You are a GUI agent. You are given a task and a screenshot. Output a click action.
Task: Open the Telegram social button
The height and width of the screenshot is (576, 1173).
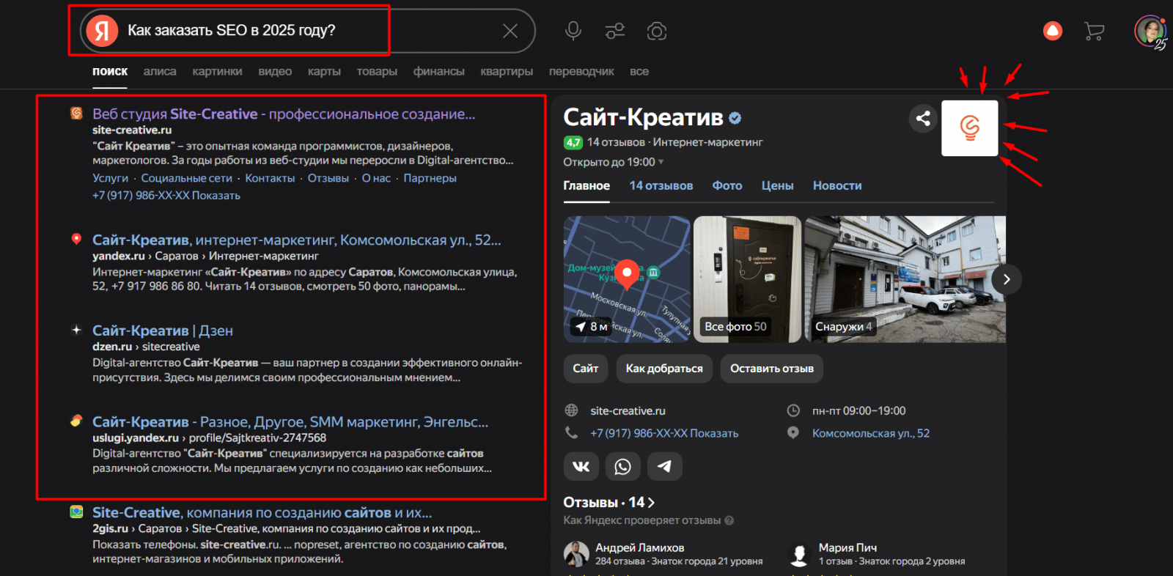664,467
